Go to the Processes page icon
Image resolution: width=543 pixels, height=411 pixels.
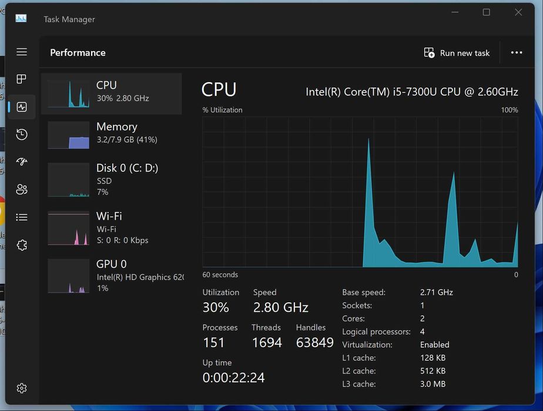click(x=22, y=79)
